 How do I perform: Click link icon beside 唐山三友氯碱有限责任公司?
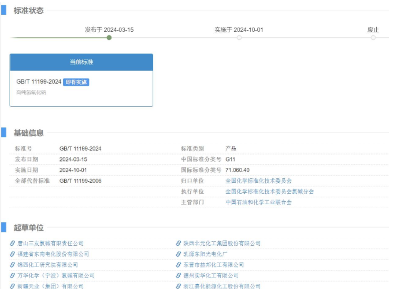13,243
